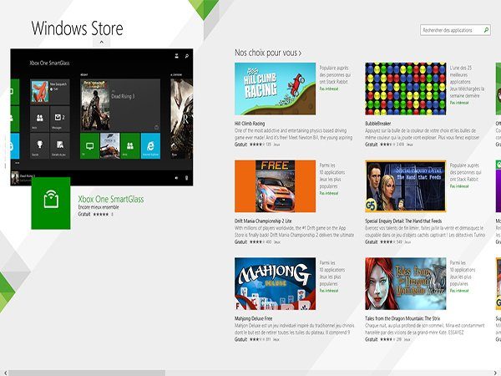Open the Xbox One SmartGlass green app tile
This screenshot has width=501, height=376.
pos(51,203)
